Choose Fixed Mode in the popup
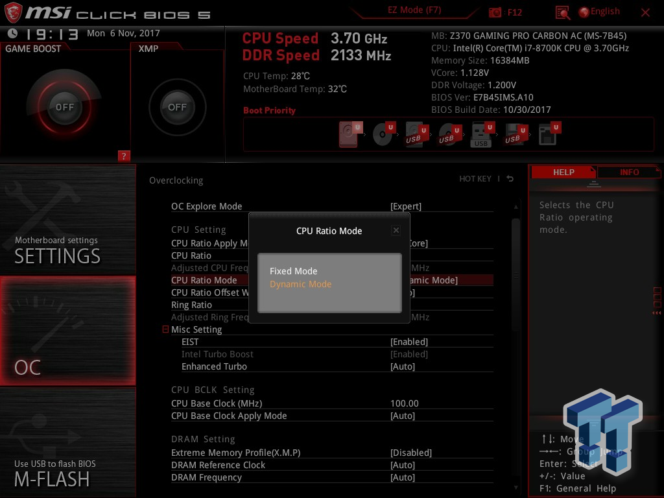This screenshot has height=498, width=664. [294, 271]
